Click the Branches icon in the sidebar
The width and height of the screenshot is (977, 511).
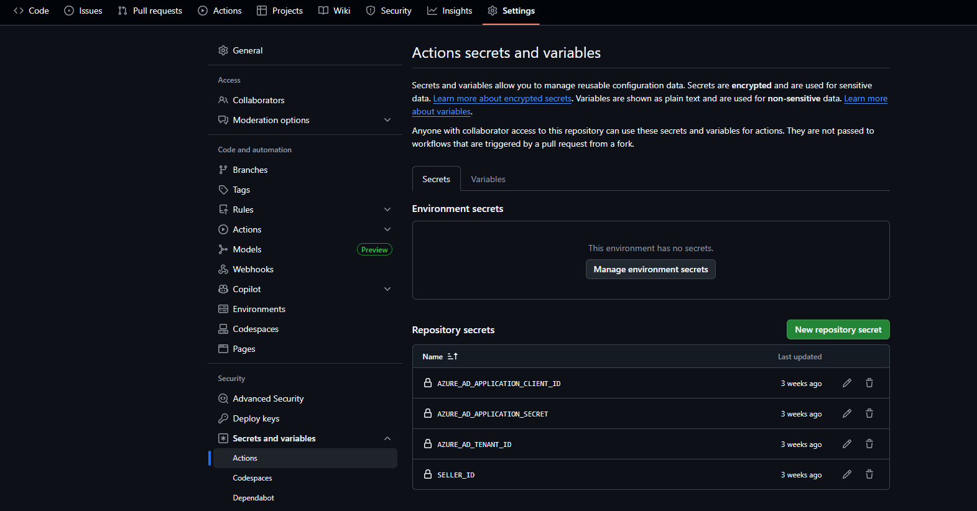(x=223, y=170)
